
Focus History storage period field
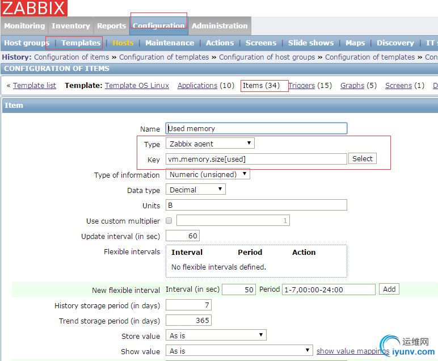[x=188, y=305]
